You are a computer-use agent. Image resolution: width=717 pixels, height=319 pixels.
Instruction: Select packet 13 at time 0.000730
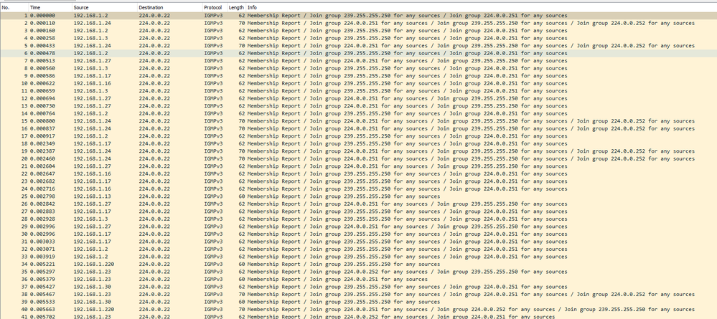tap(359, 106)
